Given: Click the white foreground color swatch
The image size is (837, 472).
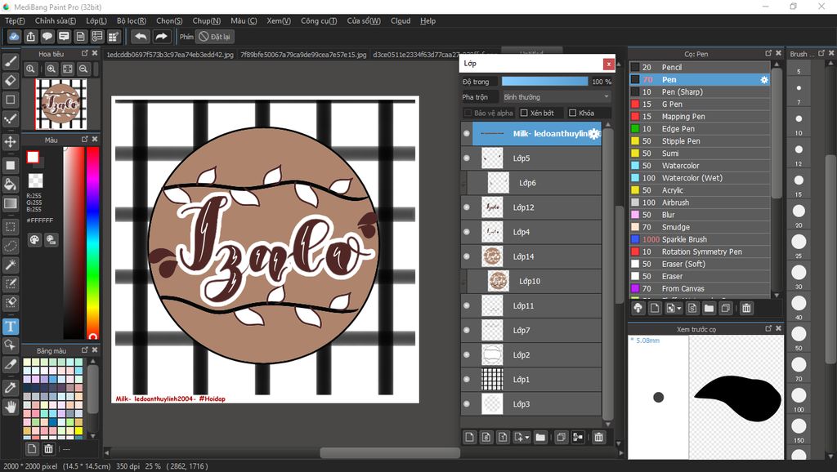Looking at the screenshot, I should 33,157.
